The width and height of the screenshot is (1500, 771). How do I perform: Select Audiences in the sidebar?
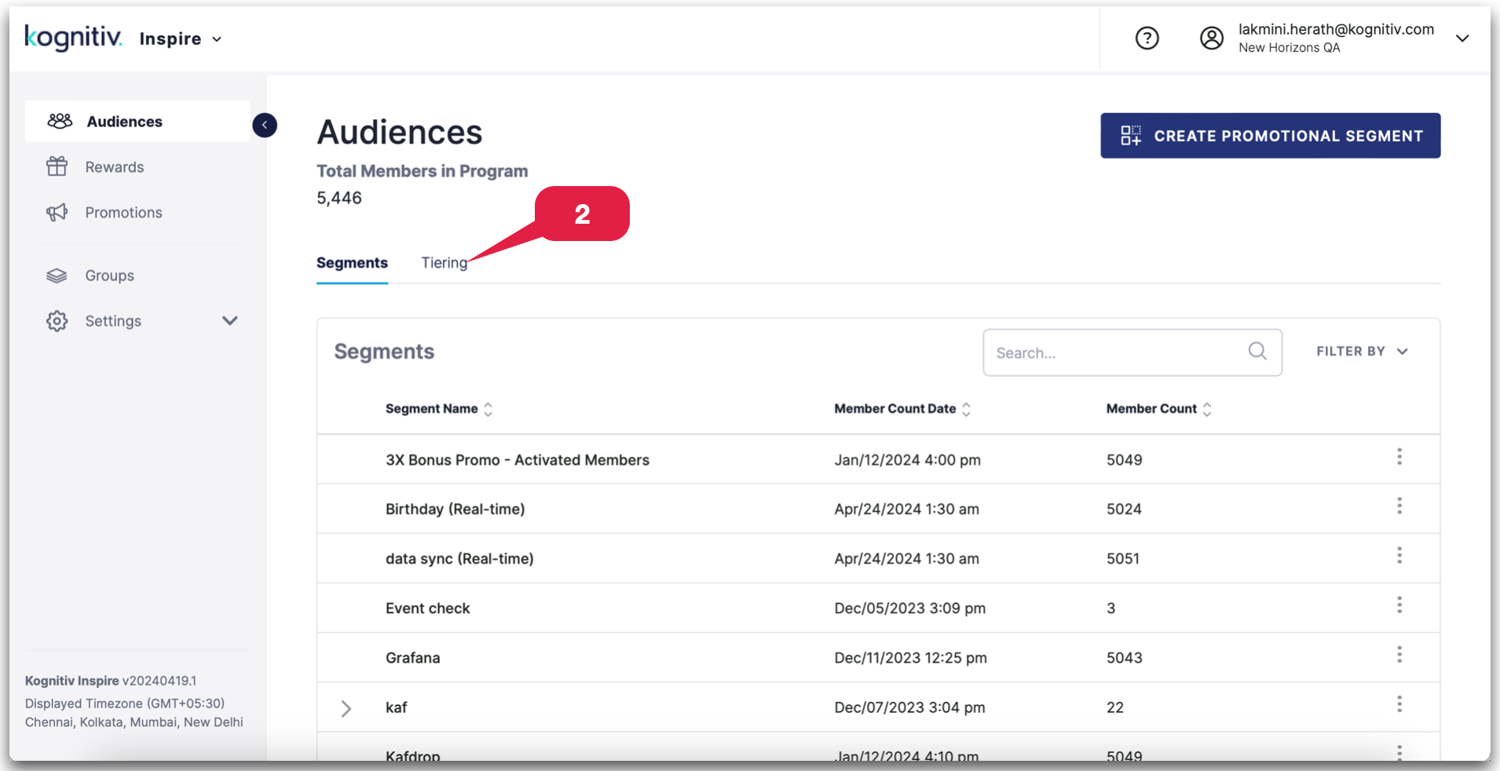137,121
